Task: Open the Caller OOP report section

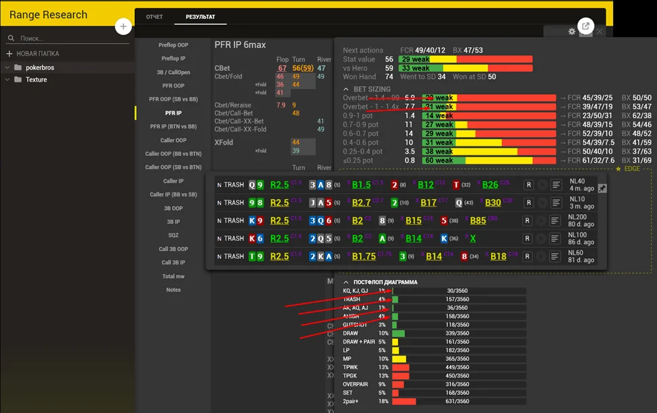Action: (x=173, y=140)
